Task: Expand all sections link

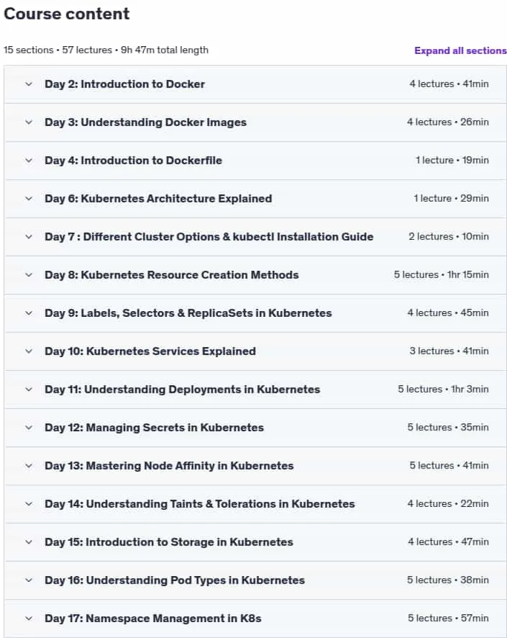Action: (460, 50)
